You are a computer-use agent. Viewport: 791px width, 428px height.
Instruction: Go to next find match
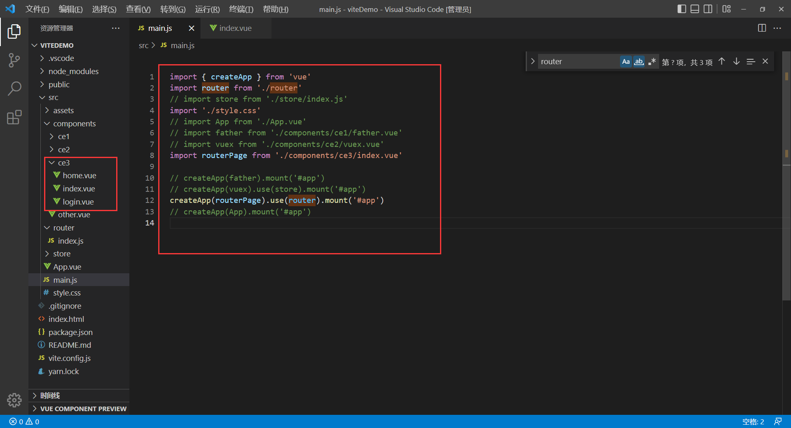coord(736,61)
